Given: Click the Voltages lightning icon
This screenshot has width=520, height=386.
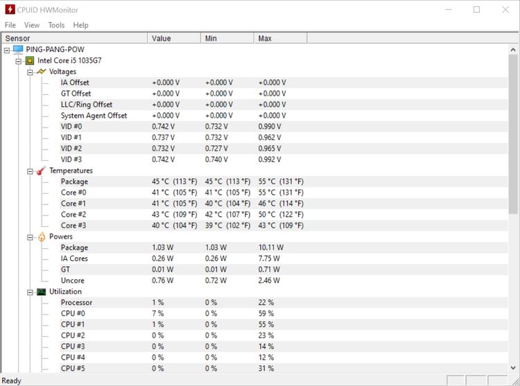Looking at the screenshot, I should point(42,71).
